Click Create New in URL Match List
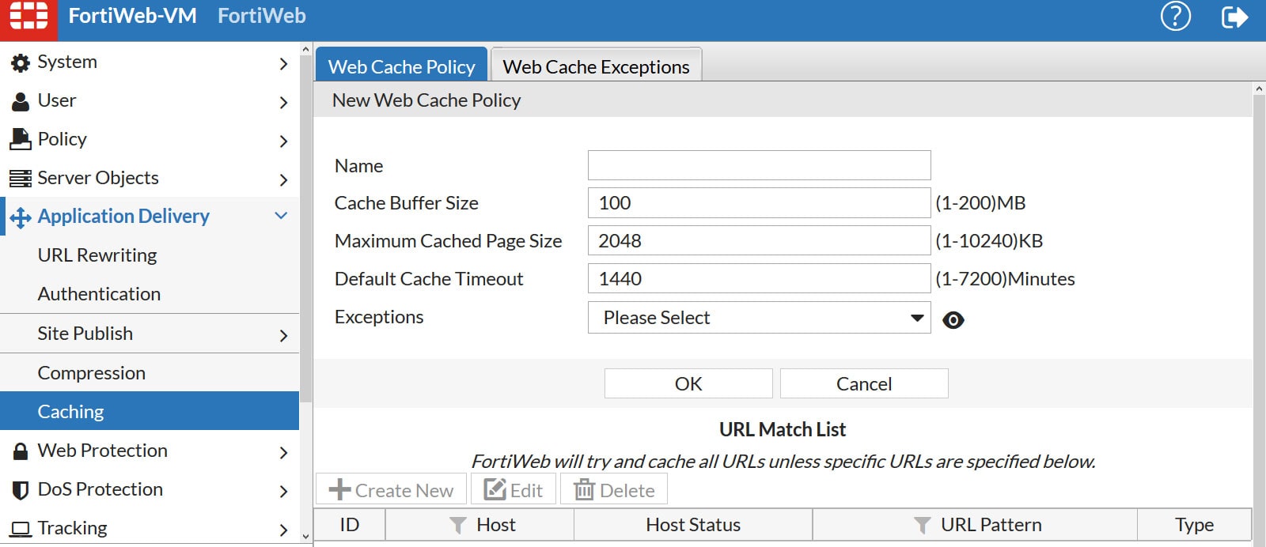 tap(392, 490)
